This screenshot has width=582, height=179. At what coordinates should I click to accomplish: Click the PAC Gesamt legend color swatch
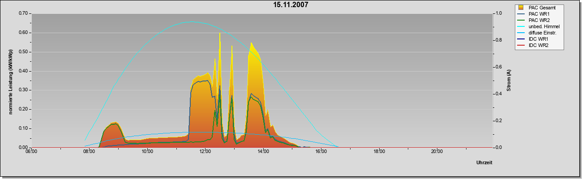click(x=521, y=8)
